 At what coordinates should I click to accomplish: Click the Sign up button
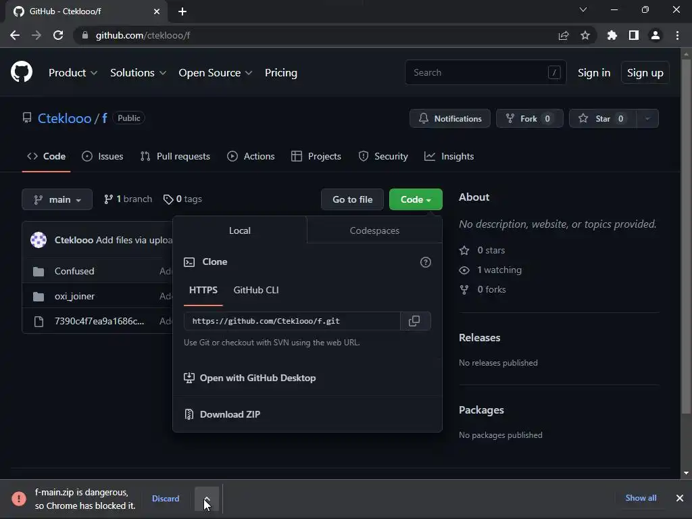(x=645, y=73)
